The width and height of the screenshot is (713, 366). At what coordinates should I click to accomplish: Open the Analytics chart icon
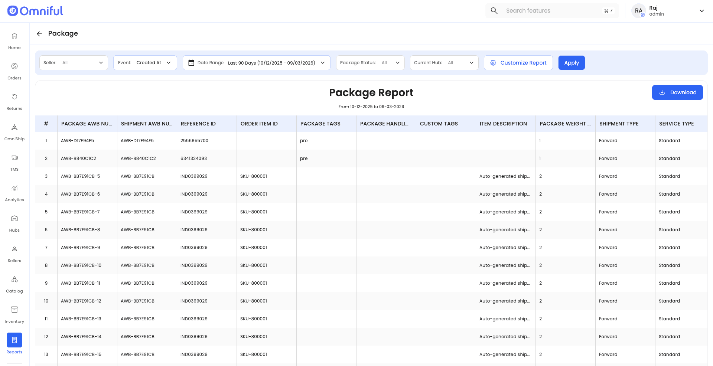14,188
